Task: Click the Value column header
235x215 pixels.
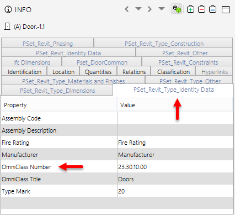Action: pos(175,105)
